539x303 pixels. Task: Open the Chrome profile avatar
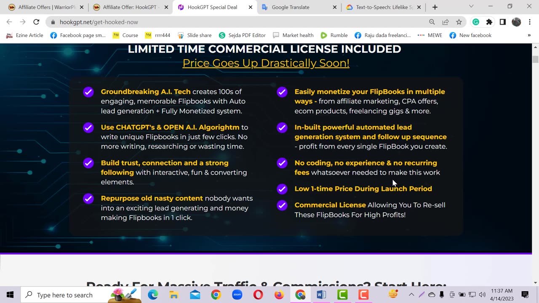click(x=516, y=22)
